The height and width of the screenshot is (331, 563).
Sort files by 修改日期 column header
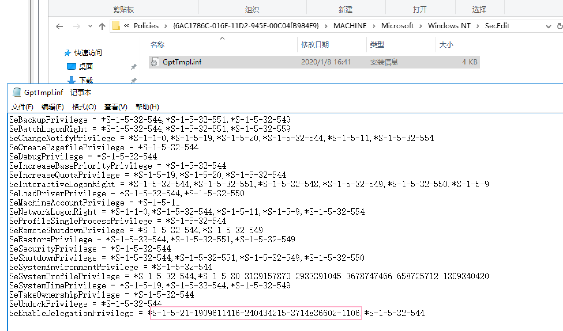click(x=315, y=45)
